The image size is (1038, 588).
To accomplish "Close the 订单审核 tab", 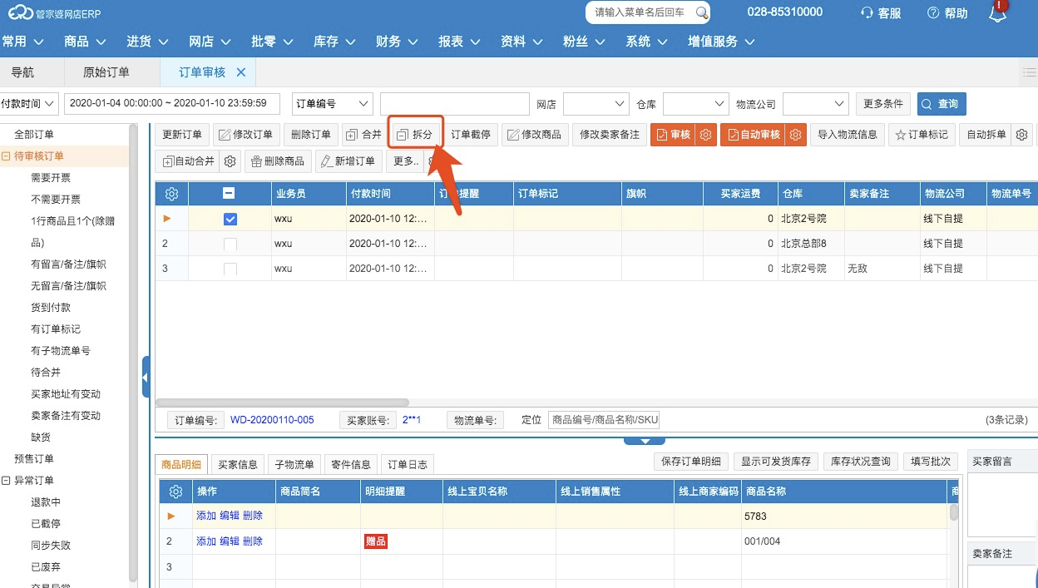I will 241,72.
